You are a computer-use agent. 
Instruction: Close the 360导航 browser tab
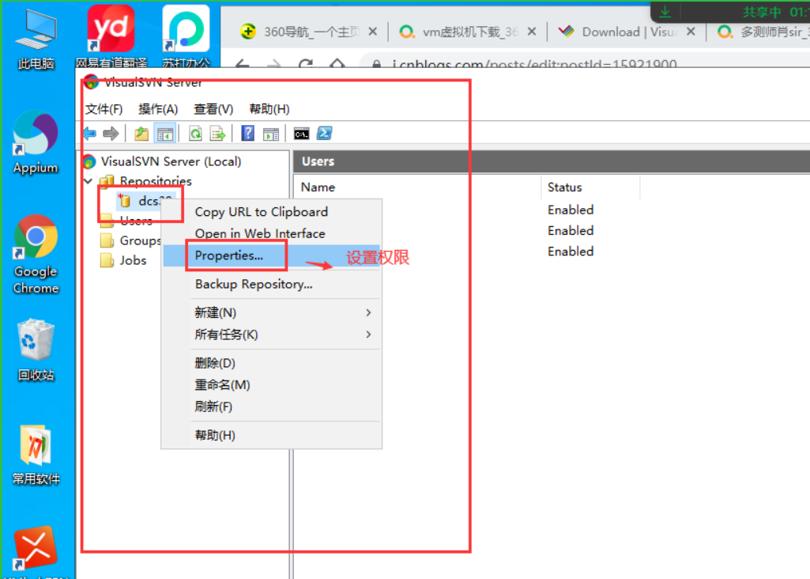point(372,32)
